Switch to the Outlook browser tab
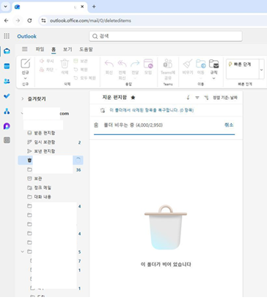Screen dimensions: 267x300 50,7
